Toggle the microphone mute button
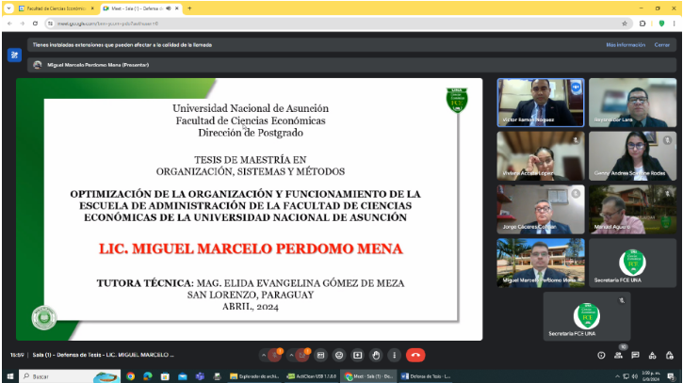The image size is (683, 383). [275, 355]
